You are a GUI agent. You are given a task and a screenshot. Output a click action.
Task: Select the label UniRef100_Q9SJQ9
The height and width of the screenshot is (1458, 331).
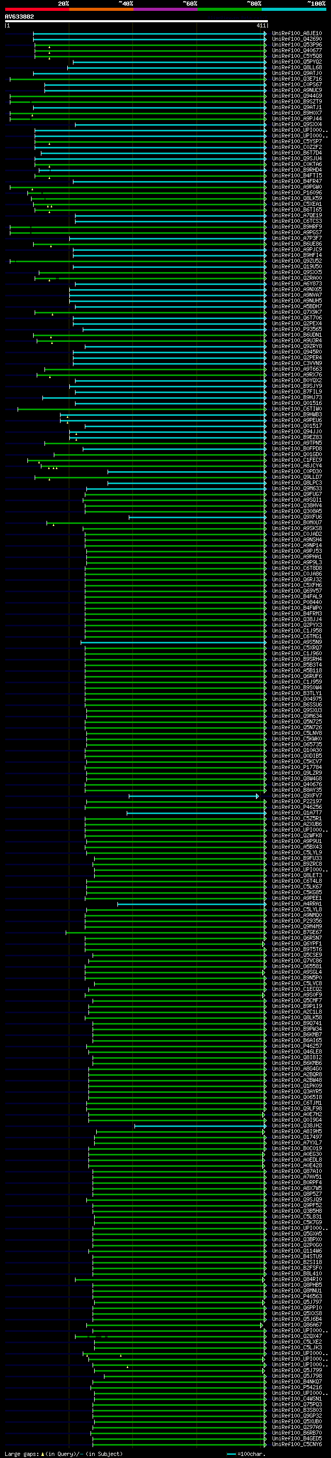point(297,1200)
